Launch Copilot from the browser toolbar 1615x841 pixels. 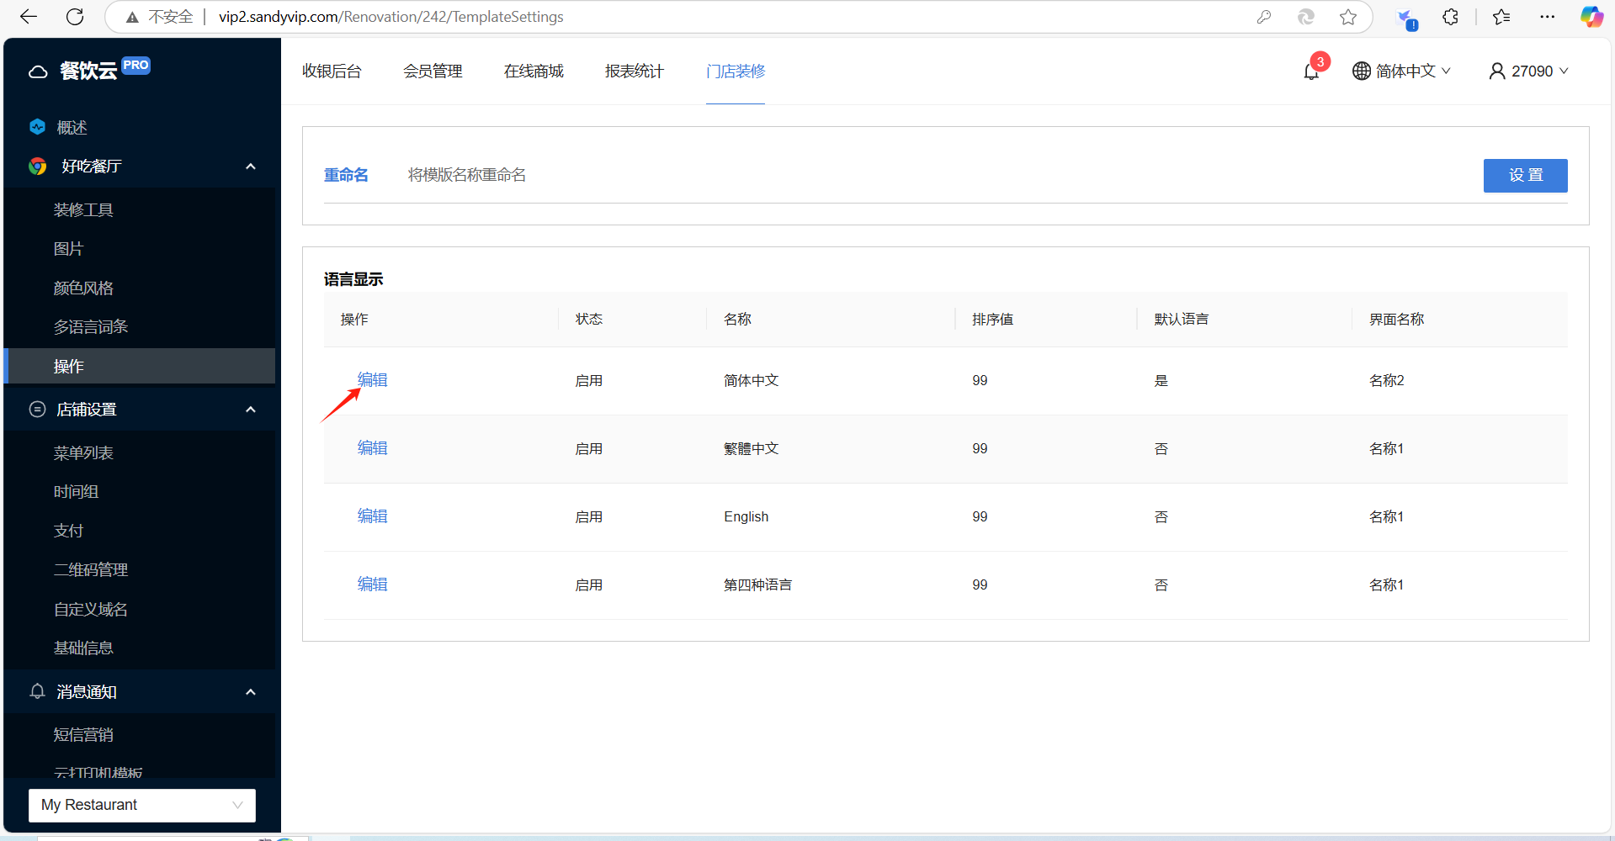1591,17
